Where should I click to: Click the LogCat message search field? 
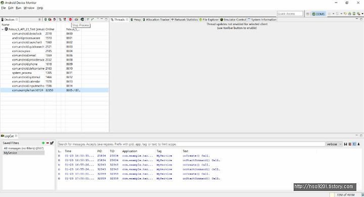coord(192,144)
